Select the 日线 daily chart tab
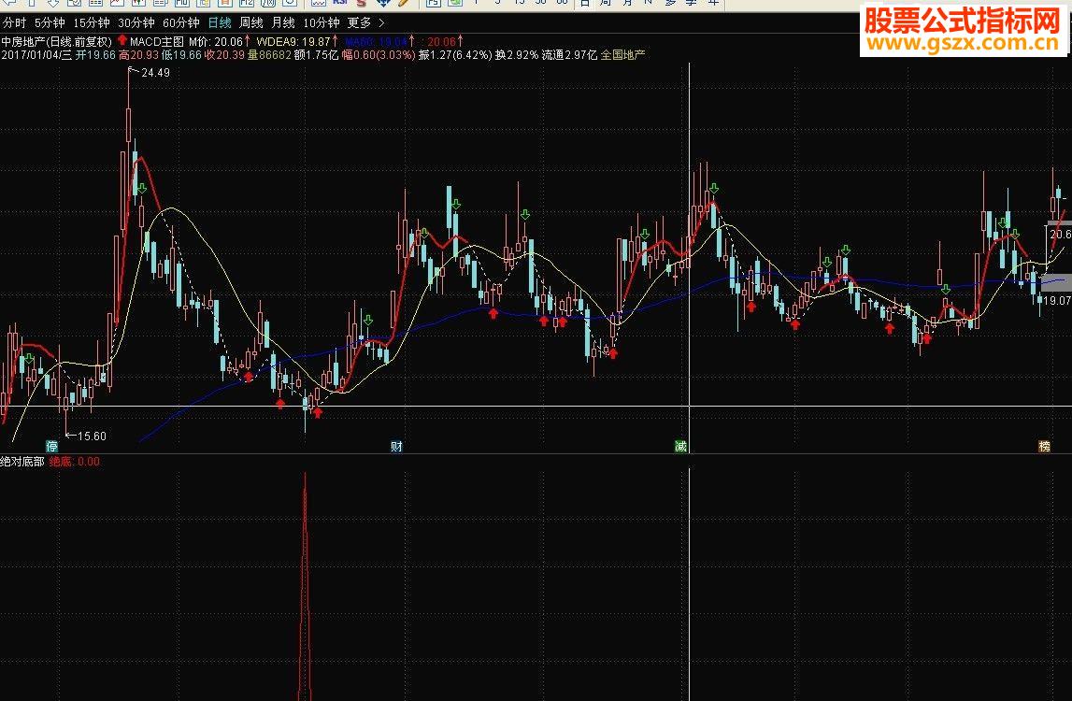Image resolution: width=1072 pixels, height=701 pixels. pos(220,23)
